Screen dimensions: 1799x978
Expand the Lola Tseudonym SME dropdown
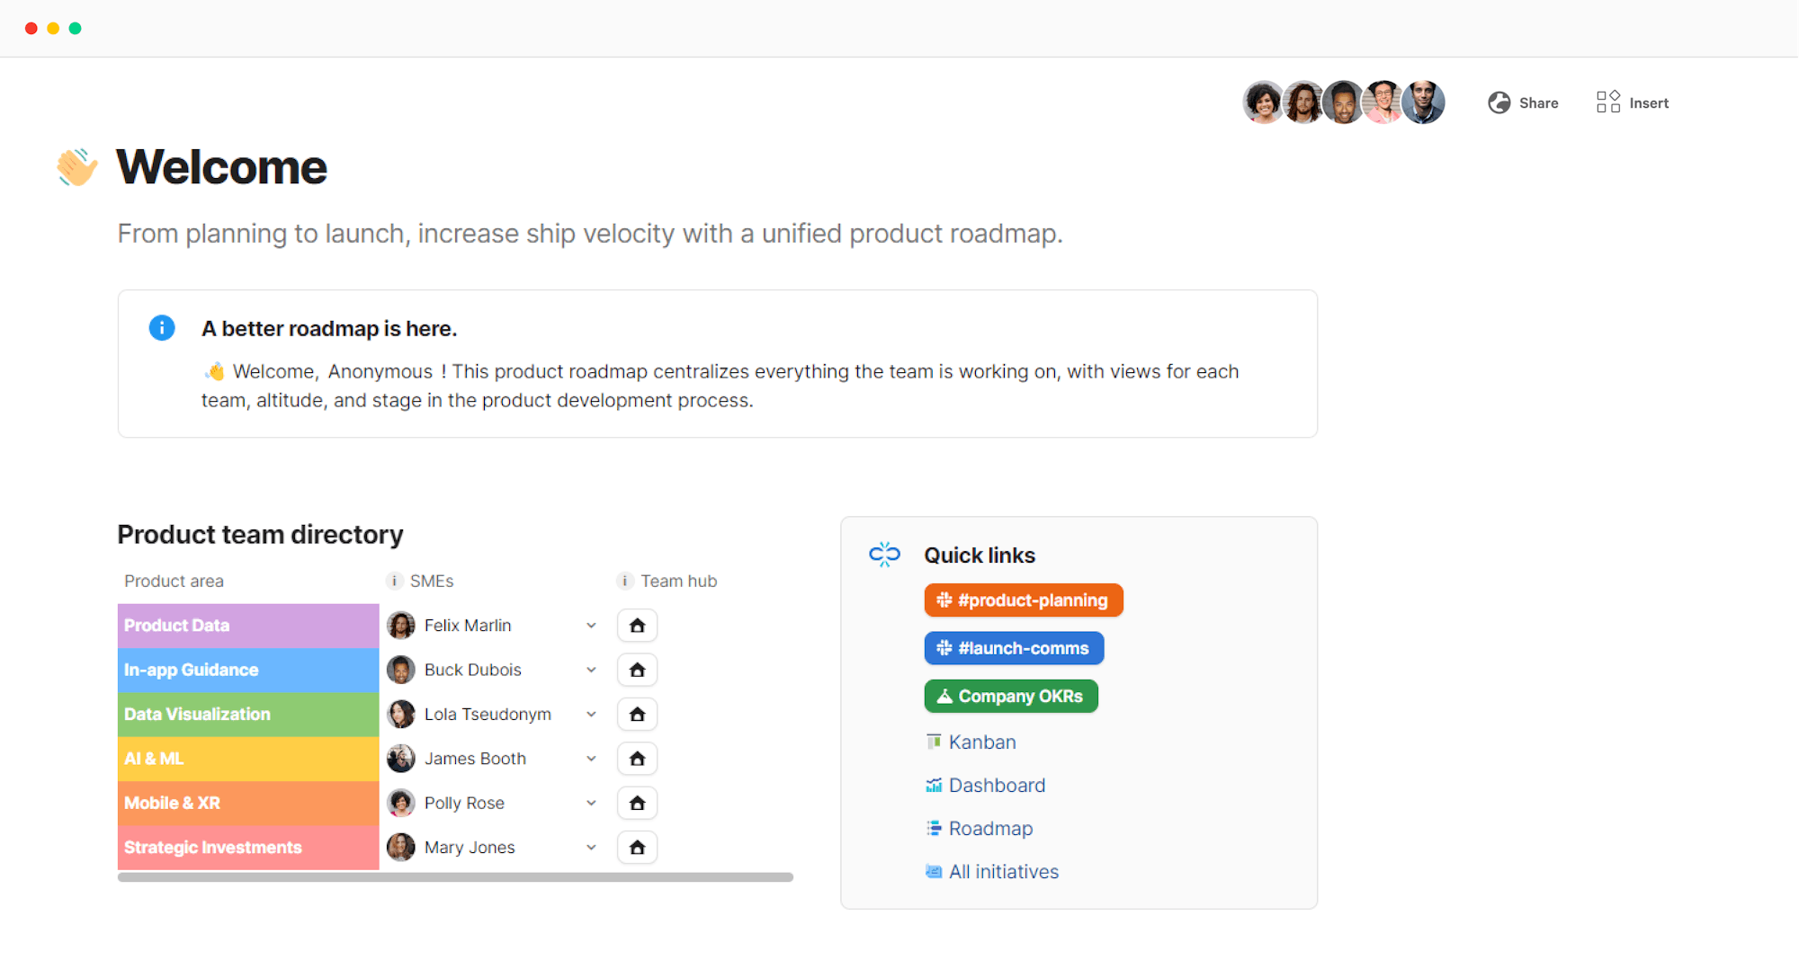pos(591,715)
